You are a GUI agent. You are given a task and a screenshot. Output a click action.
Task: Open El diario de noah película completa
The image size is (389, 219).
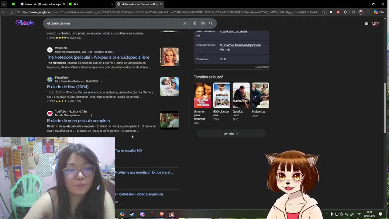point(78,121)
